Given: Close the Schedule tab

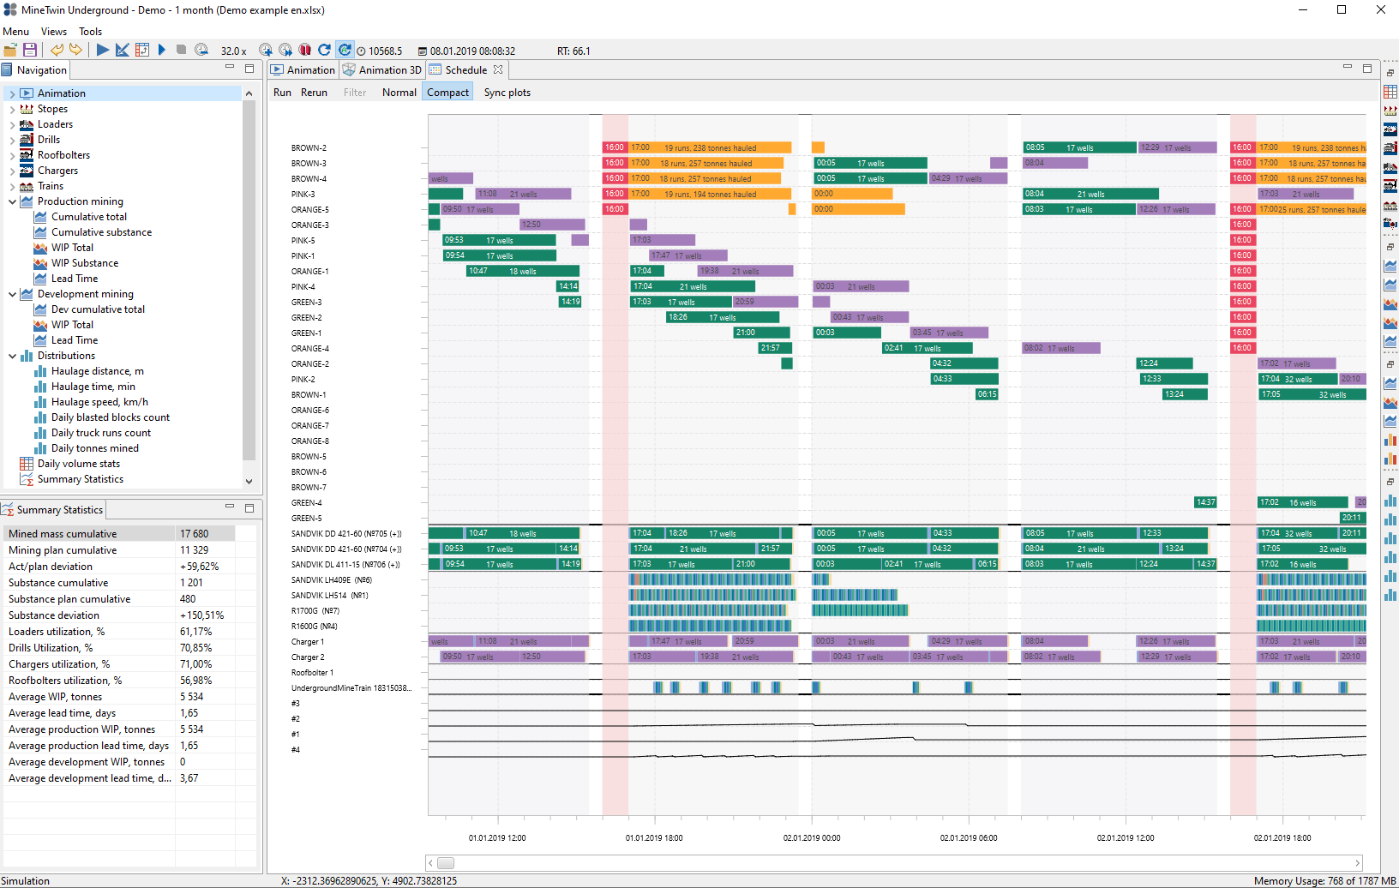Looking at the screenshot, I should [498, 69].
